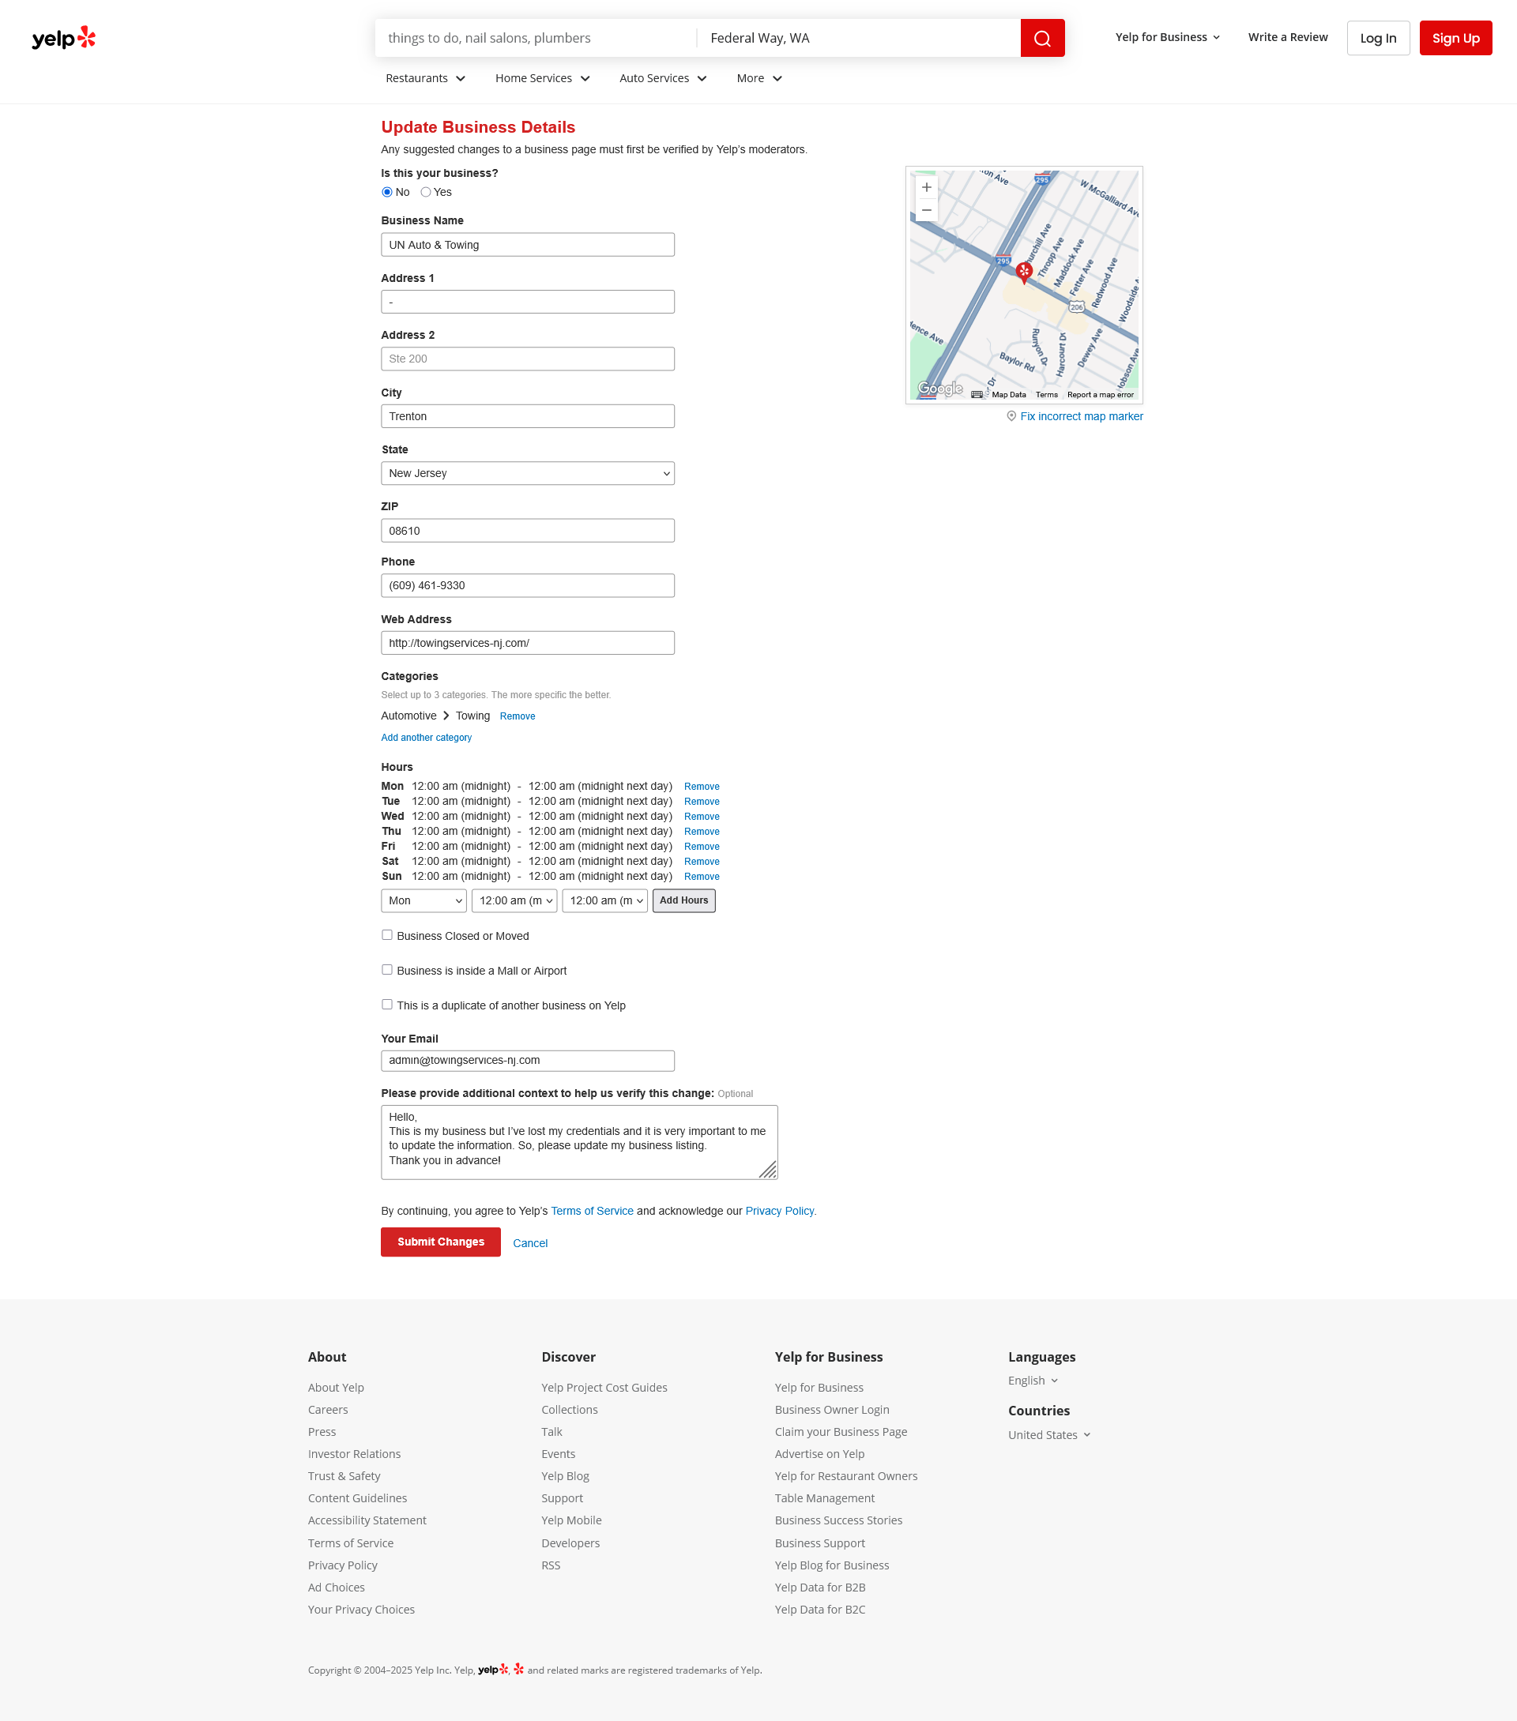Click the Google logo on map

pos(939,388)
